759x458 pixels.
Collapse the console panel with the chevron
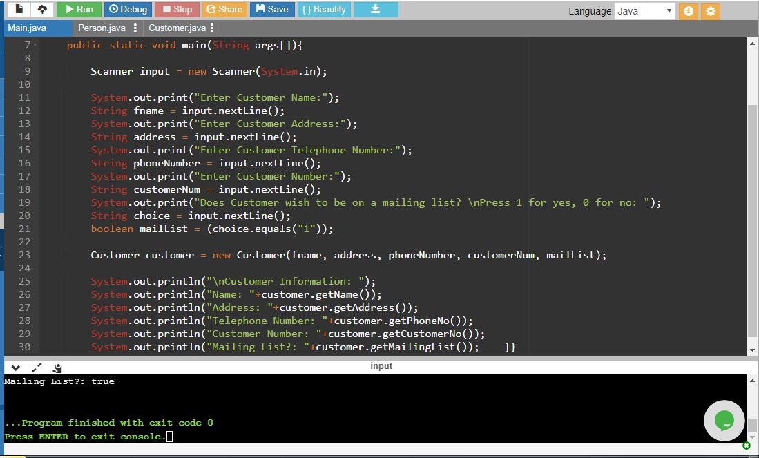16,368
